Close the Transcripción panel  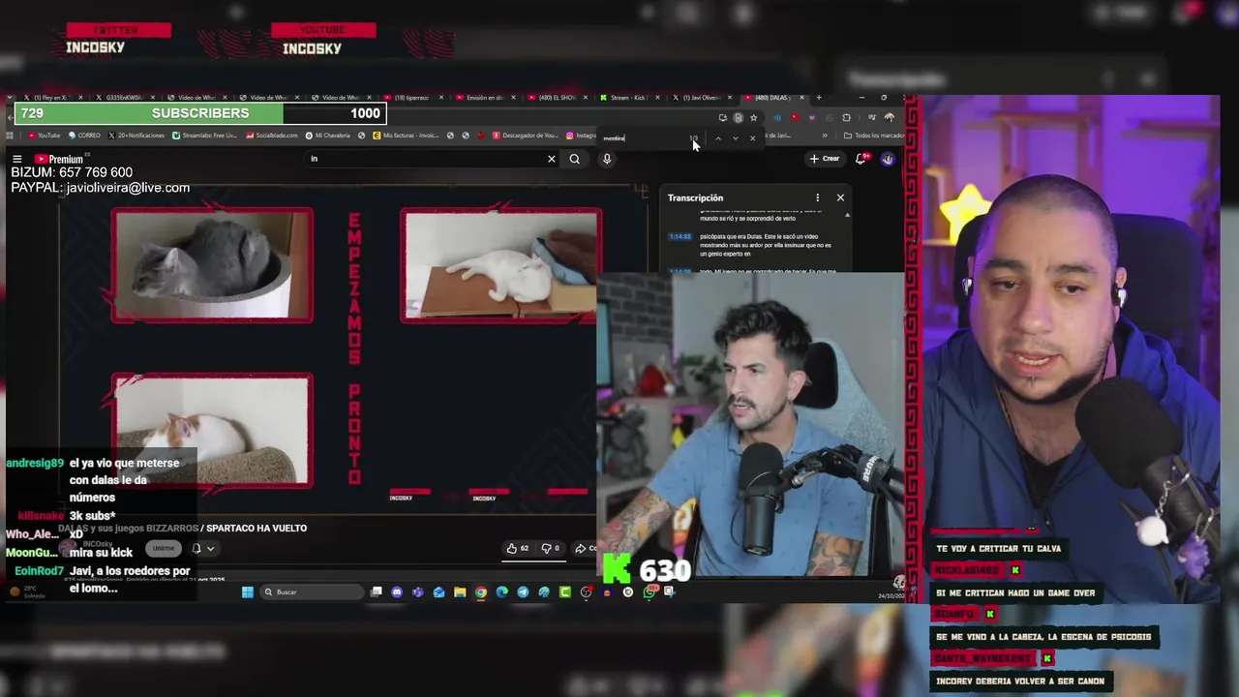click(x=840, y=197)
